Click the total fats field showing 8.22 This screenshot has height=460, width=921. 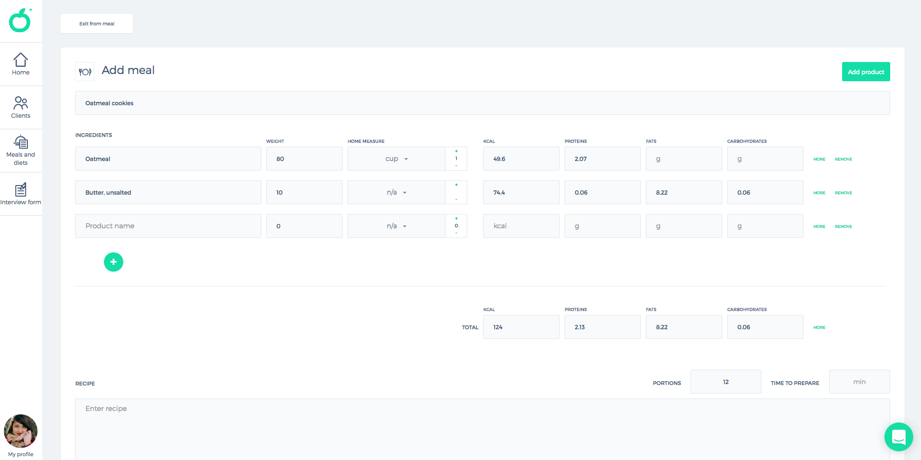coord(684,327)
